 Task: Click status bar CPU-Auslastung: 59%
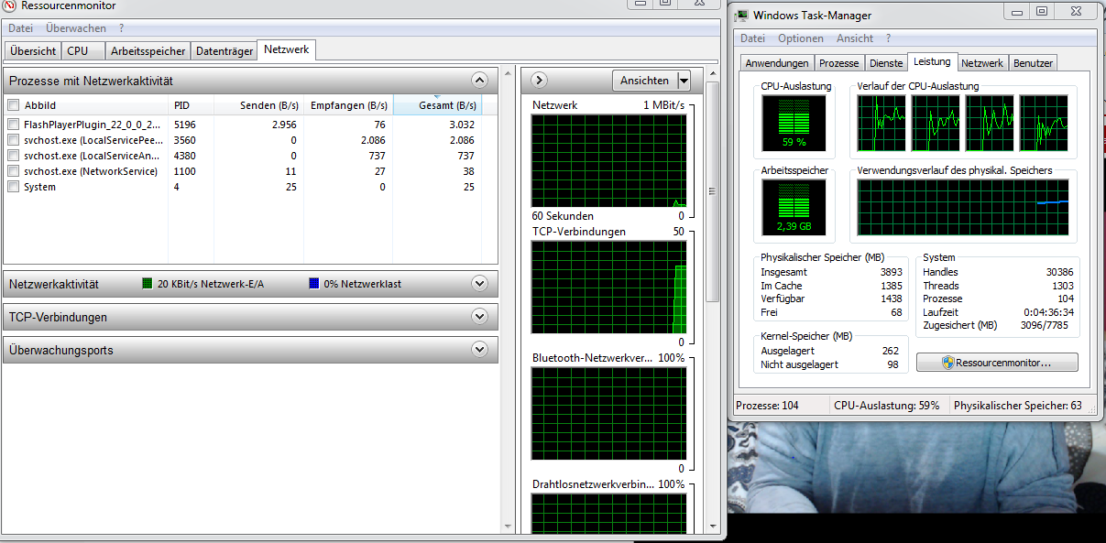(x=886, y=406)
